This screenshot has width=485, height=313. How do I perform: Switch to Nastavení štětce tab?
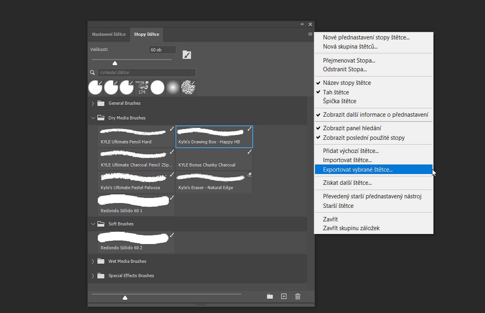coord(109,34)
